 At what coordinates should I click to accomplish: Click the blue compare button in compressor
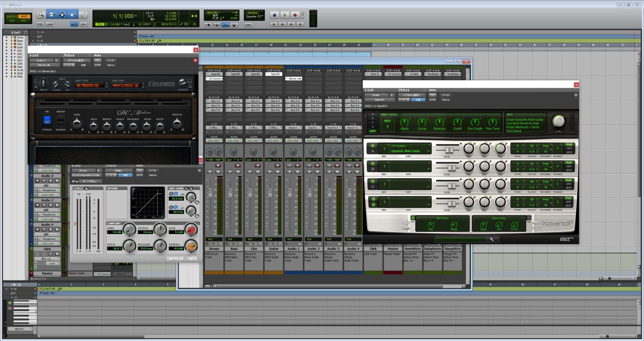pos(125,175)
